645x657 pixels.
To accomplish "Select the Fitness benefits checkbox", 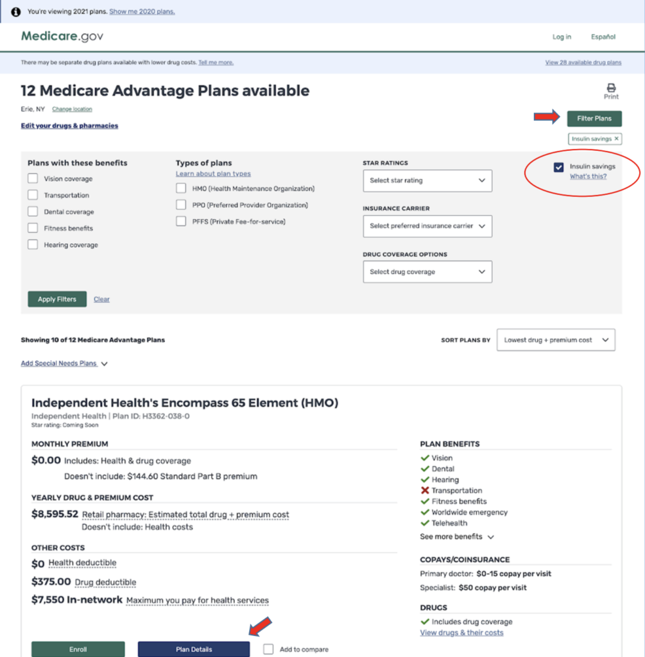I will click(x=33, y=228).
